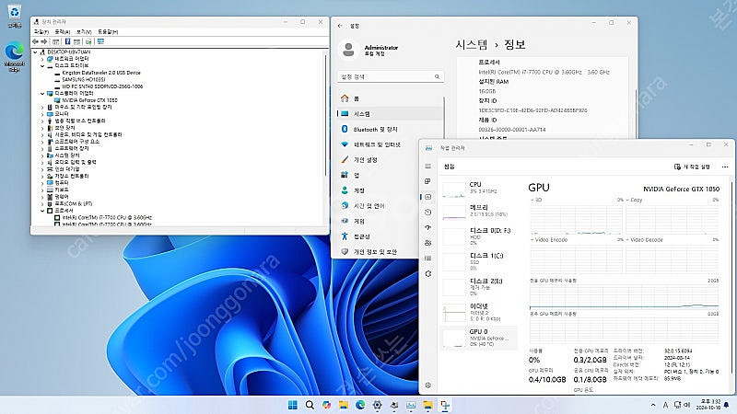Click the blue Help icon in Device Manager toolbar

pos(67,41)
